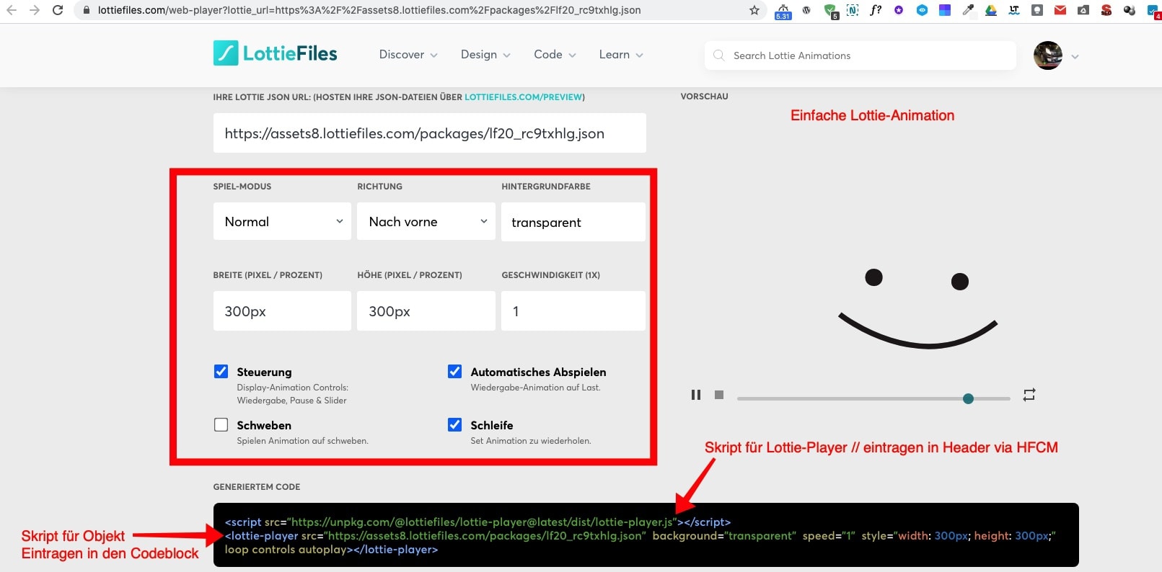Uncheck the Steuerung checkbox
Screen dimensions: 1162x572
coord(221,372)
